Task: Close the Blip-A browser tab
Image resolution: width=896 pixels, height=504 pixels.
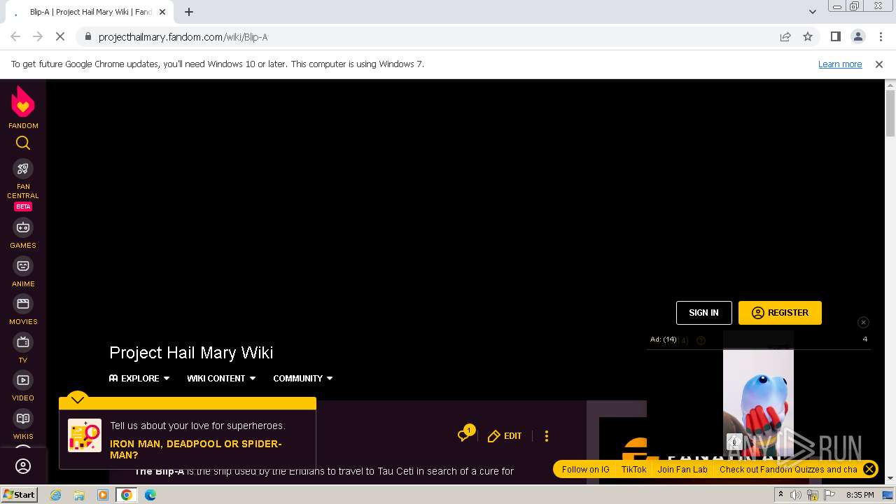Action: click(x=162, y=12)
